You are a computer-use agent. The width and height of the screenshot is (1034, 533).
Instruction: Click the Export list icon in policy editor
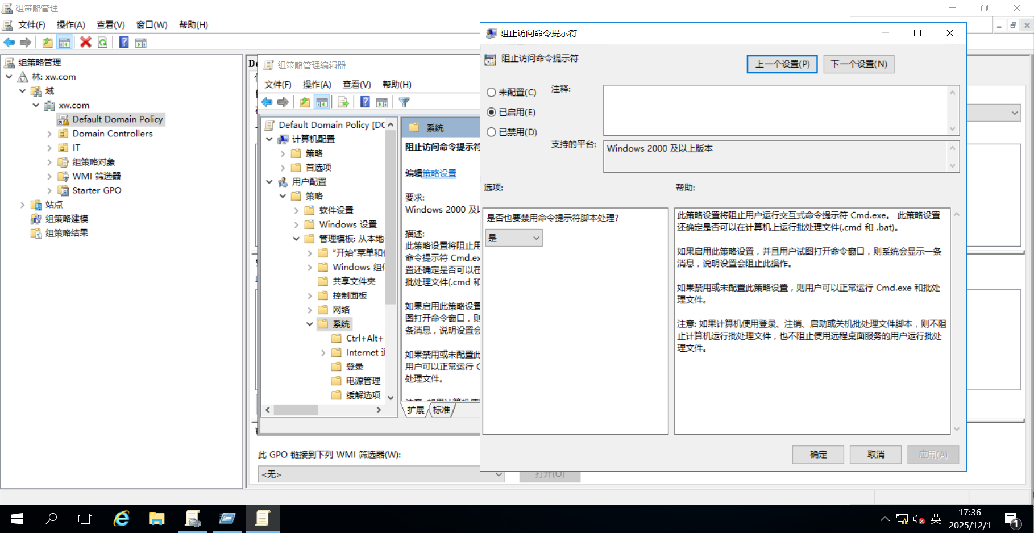pos(343,102)
